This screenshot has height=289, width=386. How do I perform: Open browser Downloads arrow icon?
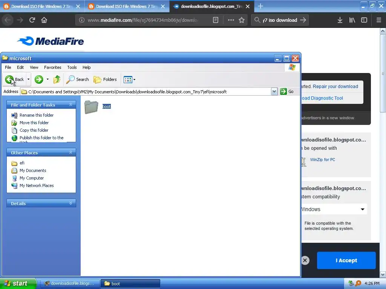click(x=340, y=20)
